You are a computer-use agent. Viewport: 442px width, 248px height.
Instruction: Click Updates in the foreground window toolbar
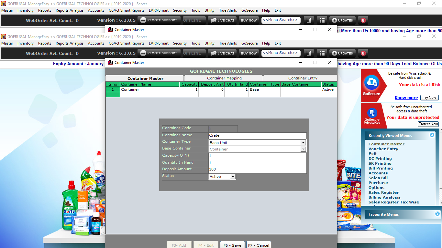point(343,53)
